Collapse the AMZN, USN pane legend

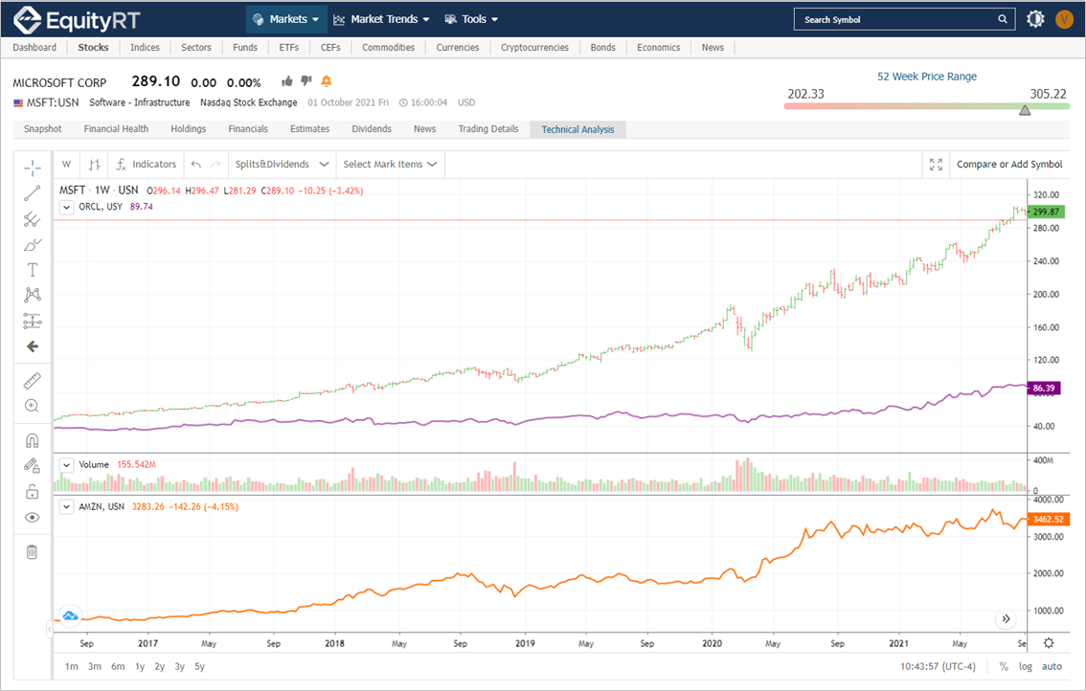pyautogui.click(x=66, y=507)
